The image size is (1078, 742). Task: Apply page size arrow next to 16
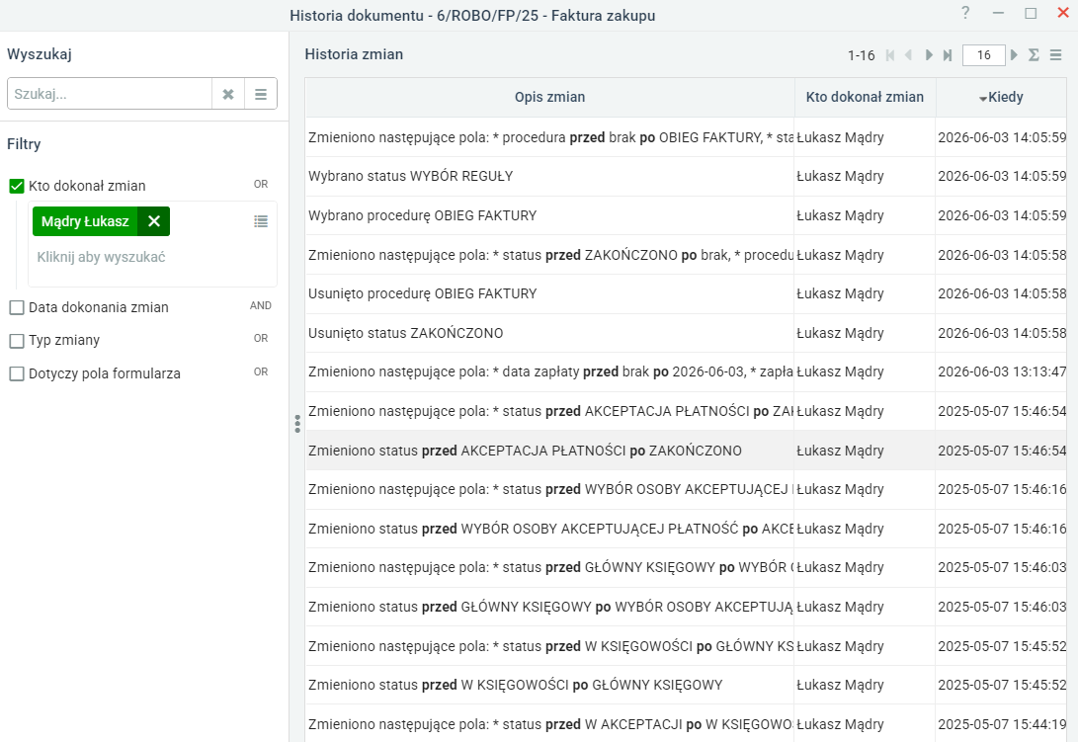tap(1014, 55)
